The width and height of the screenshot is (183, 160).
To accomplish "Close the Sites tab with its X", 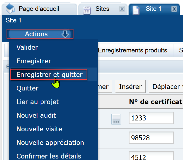I will point(122,9).
